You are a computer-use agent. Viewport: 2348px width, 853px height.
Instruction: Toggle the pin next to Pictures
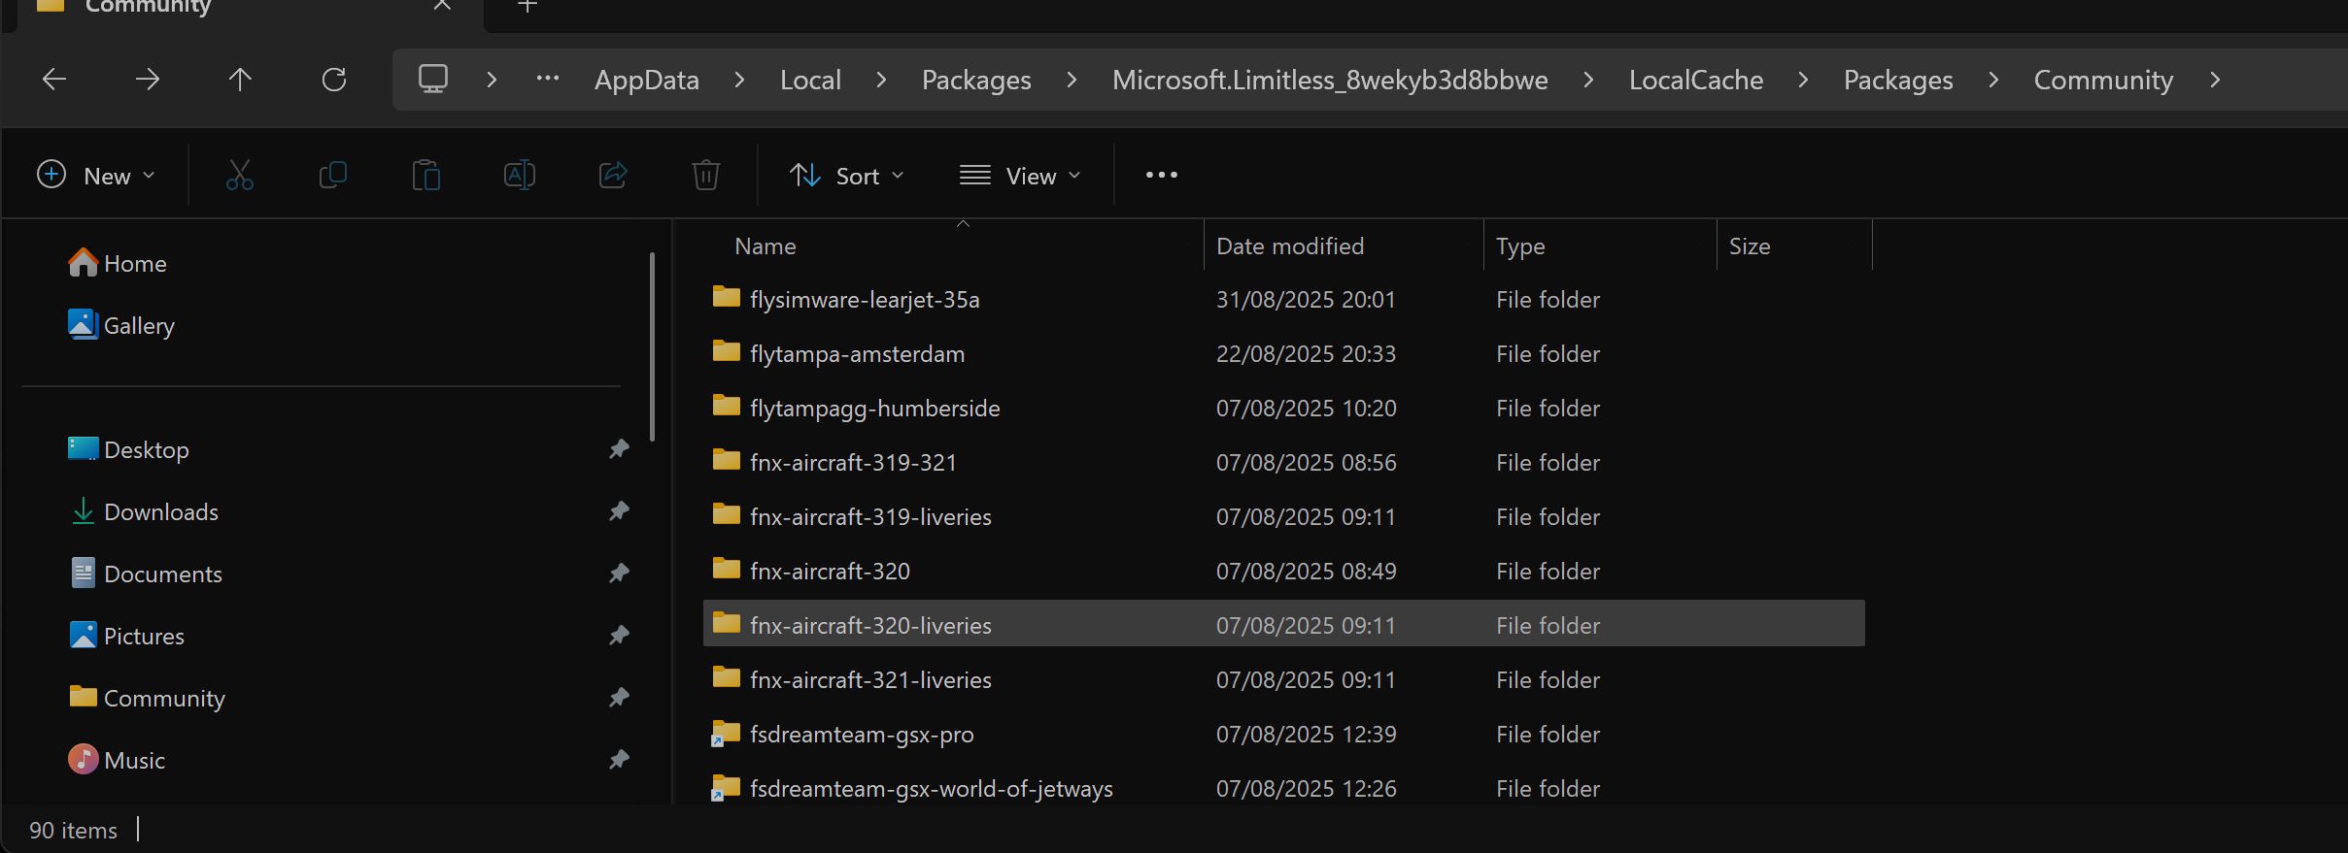(619, 636)
